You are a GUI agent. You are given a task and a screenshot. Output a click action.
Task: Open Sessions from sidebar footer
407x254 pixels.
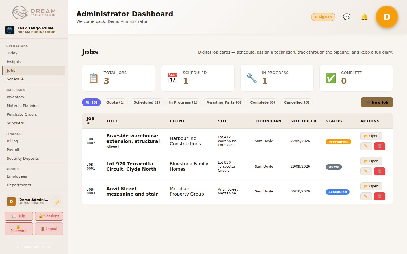point(49,216)
